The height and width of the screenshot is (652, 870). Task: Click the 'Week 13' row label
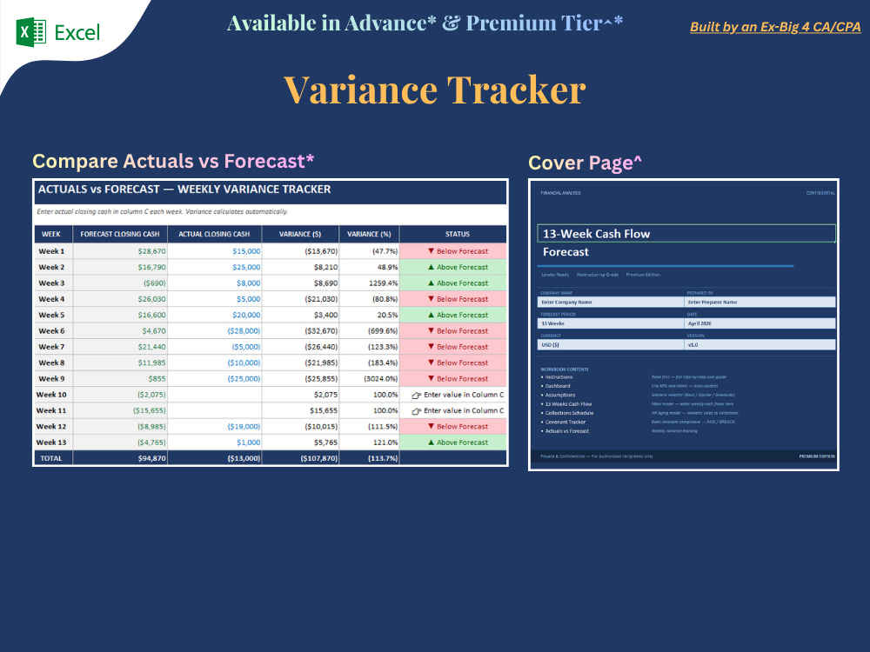tap(51, 442)
